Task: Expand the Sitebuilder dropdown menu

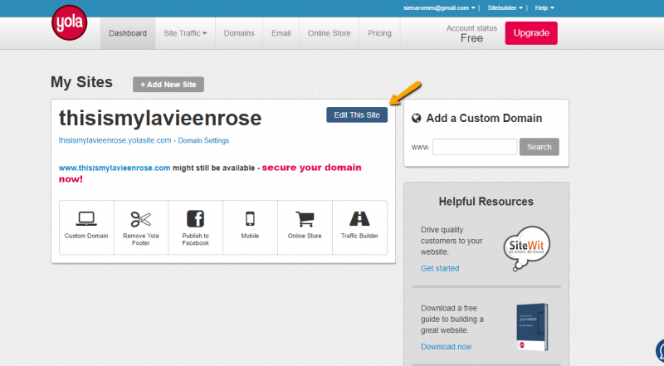Action: click(506, 7)
